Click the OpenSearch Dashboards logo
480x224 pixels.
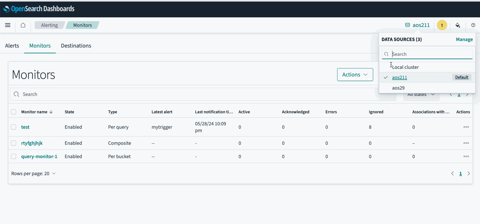tap(39, 9)
